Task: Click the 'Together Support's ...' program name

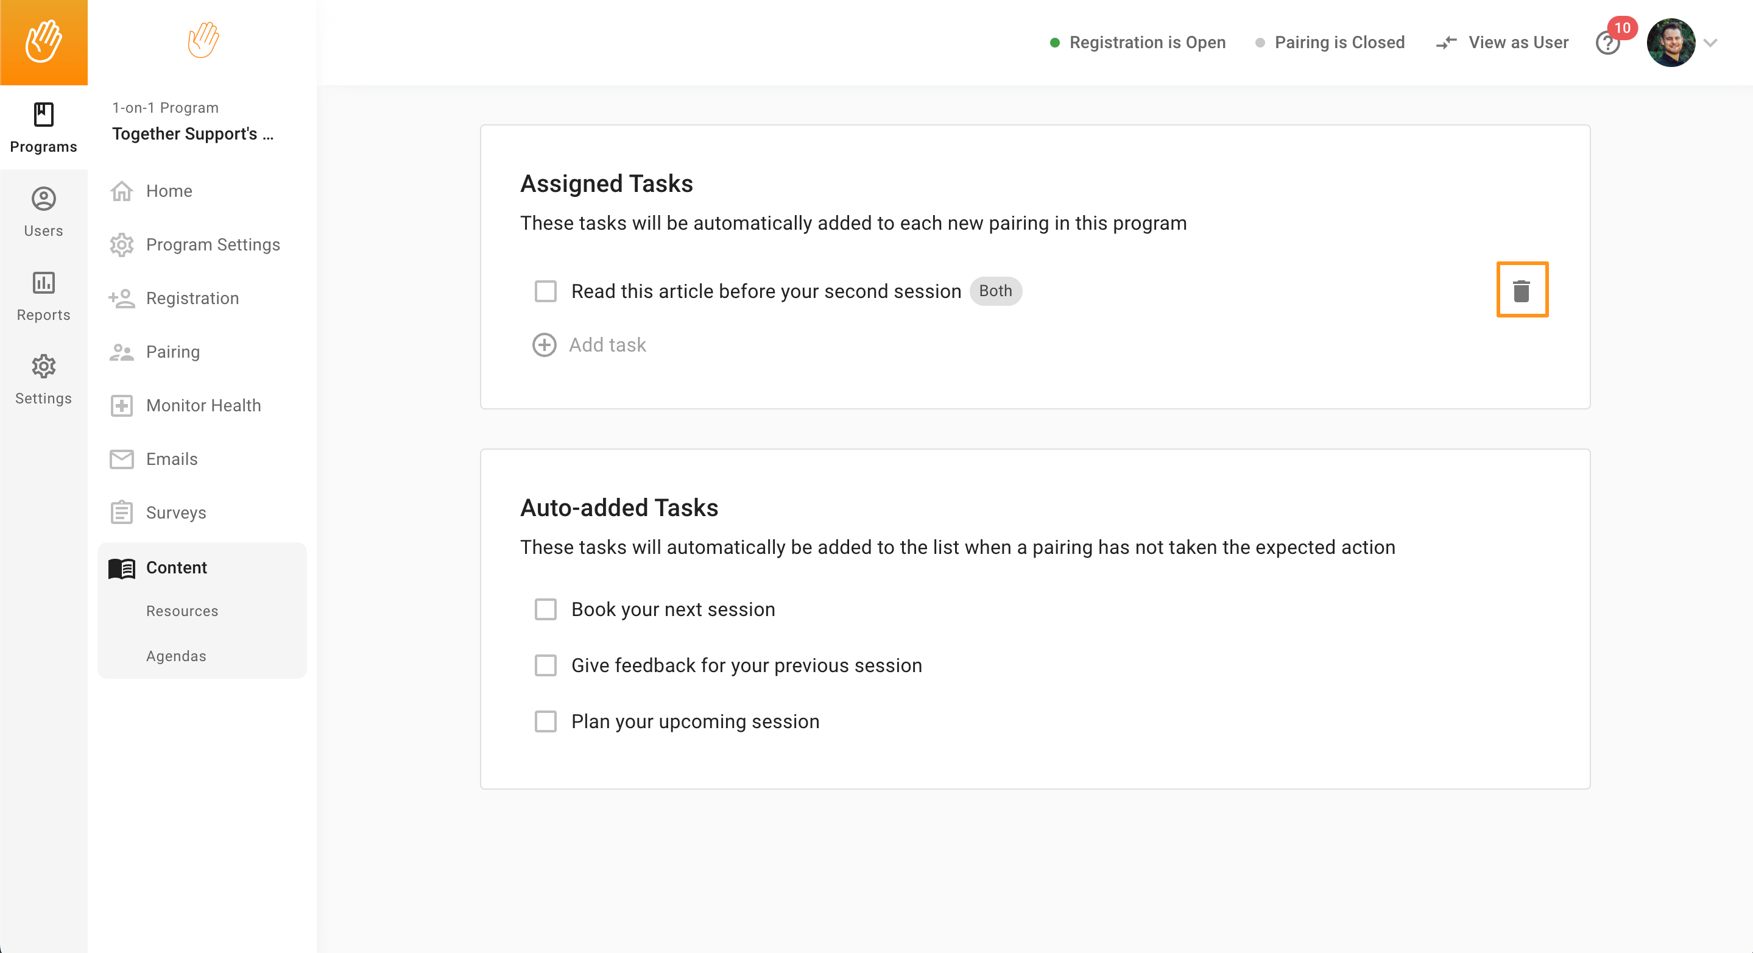Action: coord(193,134)
